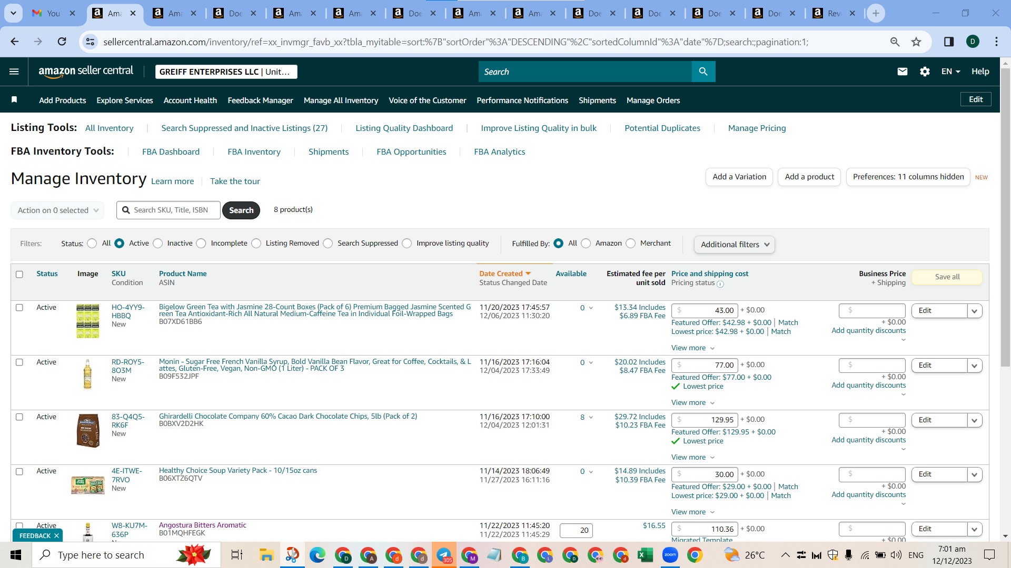Viewport: 1011px width, 568px height.
Task: Click the Save all button
Action: [x=947, y=277]
